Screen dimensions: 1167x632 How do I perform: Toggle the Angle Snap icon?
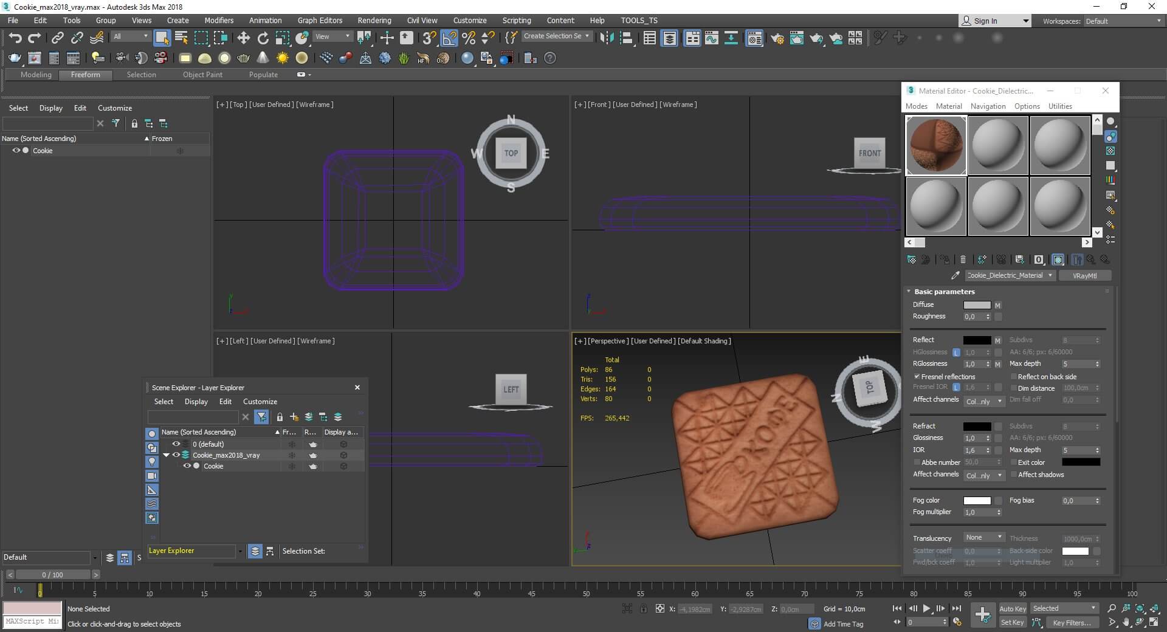(449, 38)
